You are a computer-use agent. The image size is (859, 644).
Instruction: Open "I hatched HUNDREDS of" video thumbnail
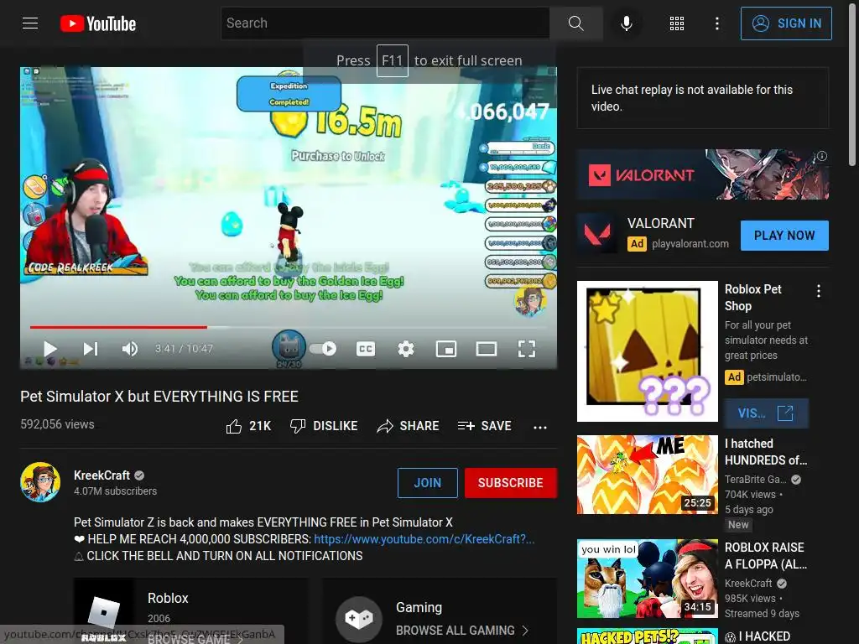tap(647, 475)
